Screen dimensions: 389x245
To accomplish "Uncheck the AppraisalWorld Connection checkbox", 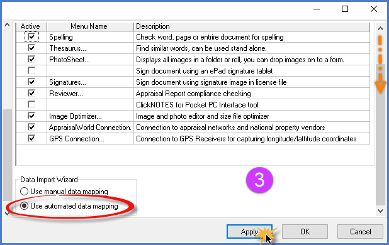I will click(31, 127).
